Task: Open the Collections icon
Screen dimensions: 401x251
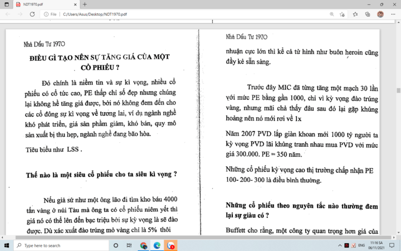Action: point(368,14)
